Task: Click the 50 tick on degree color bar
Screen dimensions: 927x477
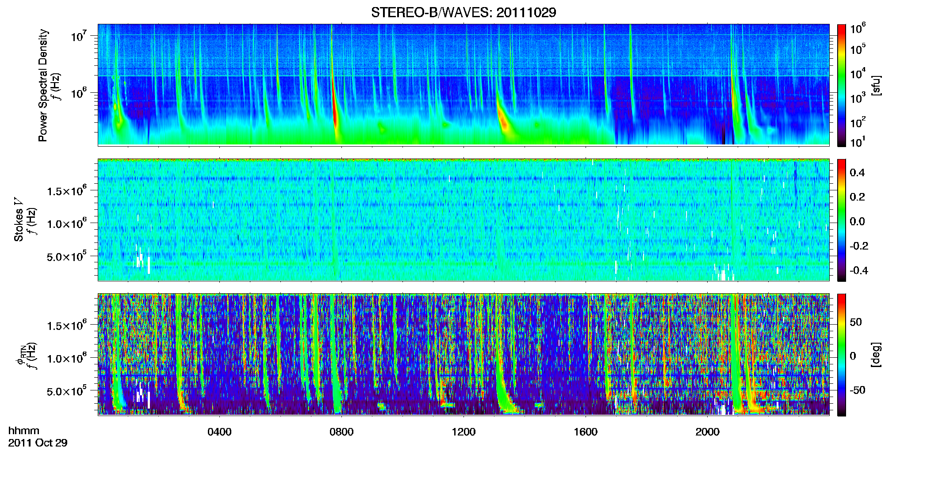Action: click(x=856, y=322)
